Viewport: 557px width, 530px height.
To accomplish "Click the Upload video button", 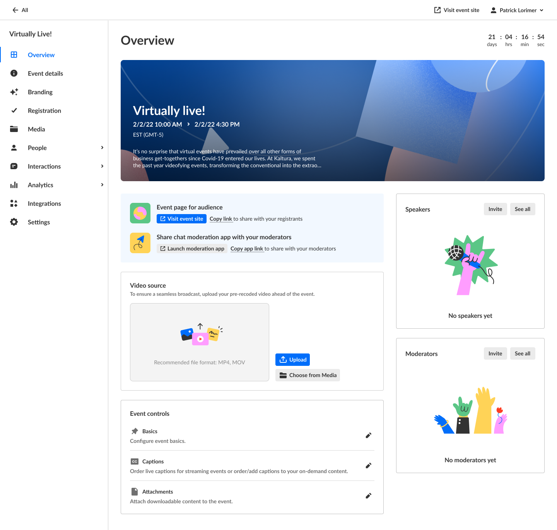I will coord(292,360).
